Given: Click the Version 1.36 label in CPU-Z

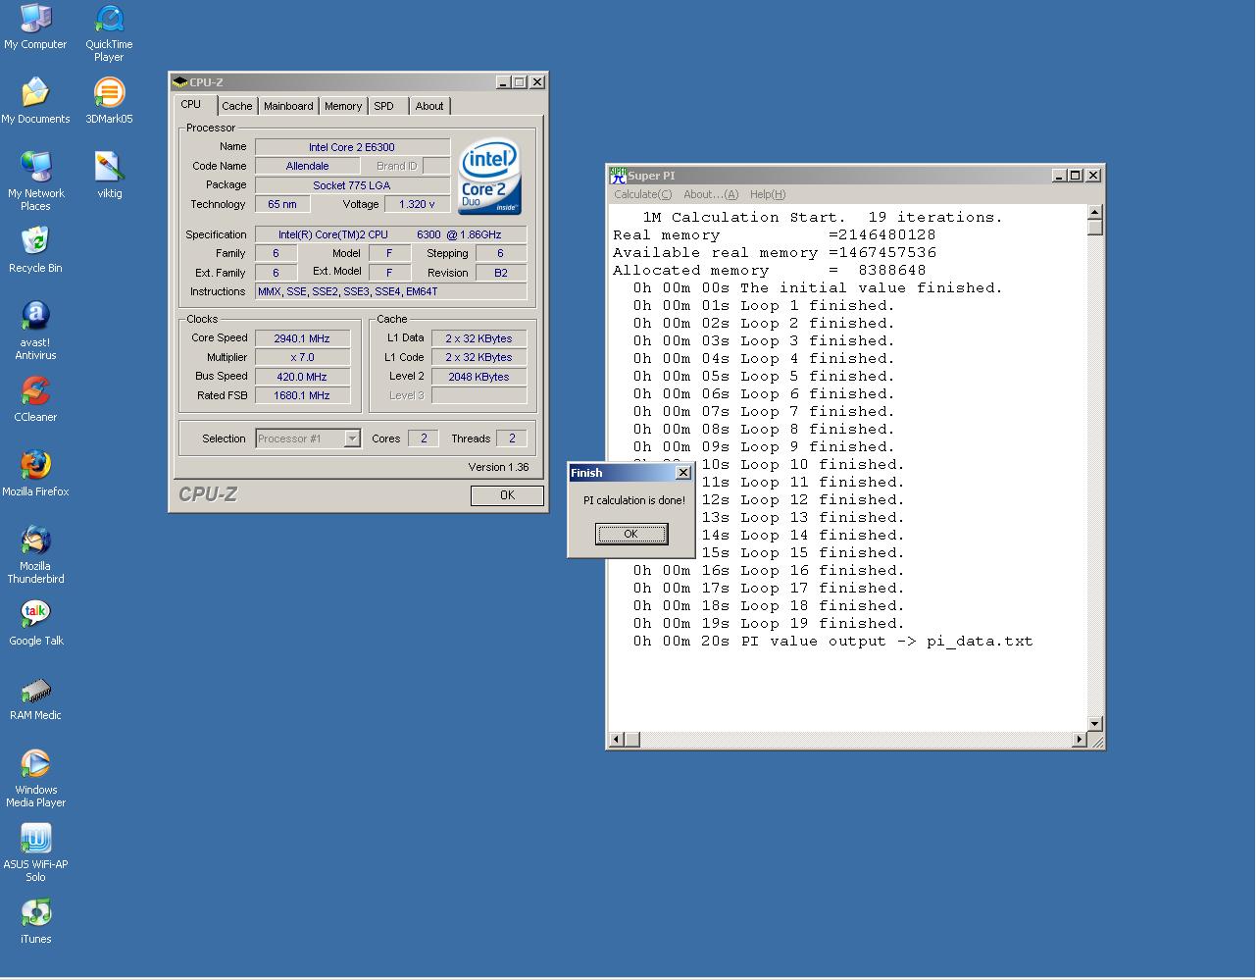Looking at the screenshot, I should coord(498,467).
